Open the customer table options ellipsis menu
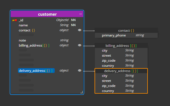The height and width of the screenshot is (106, 170). pyautogui.click(x=81, y=14)
